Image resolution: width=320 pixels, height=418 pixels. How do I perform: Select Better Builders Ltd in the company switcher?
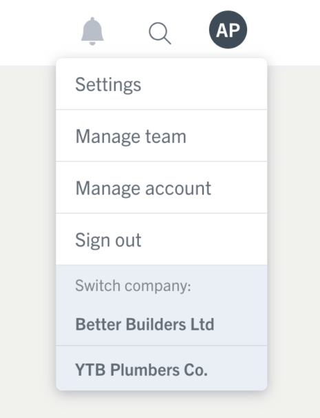pos(162,324)
